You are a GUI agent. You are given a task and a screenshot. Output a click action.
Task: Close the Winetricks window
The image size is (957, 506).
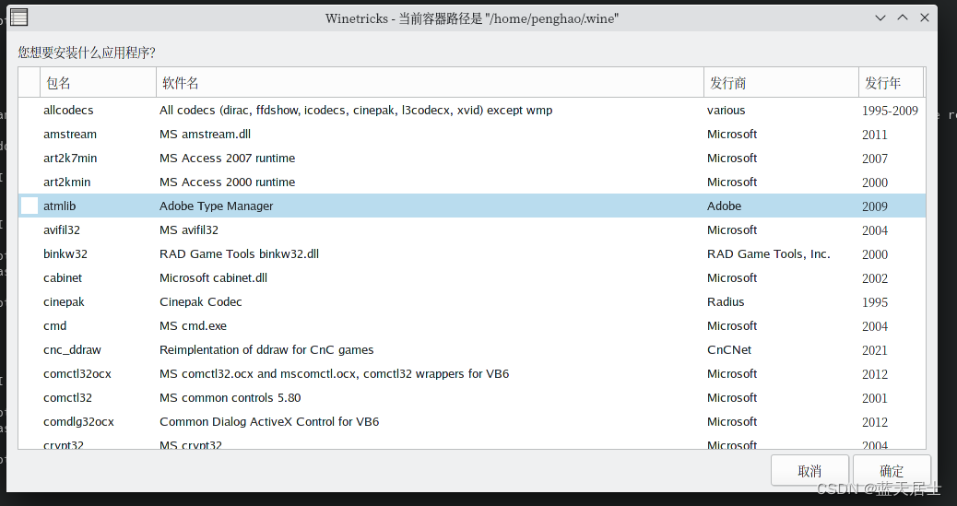pyautogui.click(x=925, y=18)
